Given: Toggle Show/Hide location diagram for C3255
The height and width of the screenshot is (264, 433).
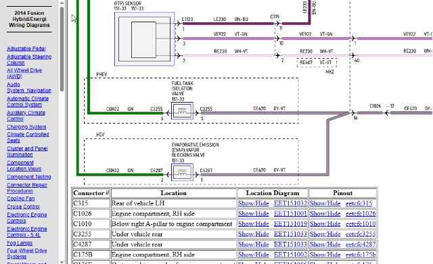Looking at the screenshot, I should 254,234.
